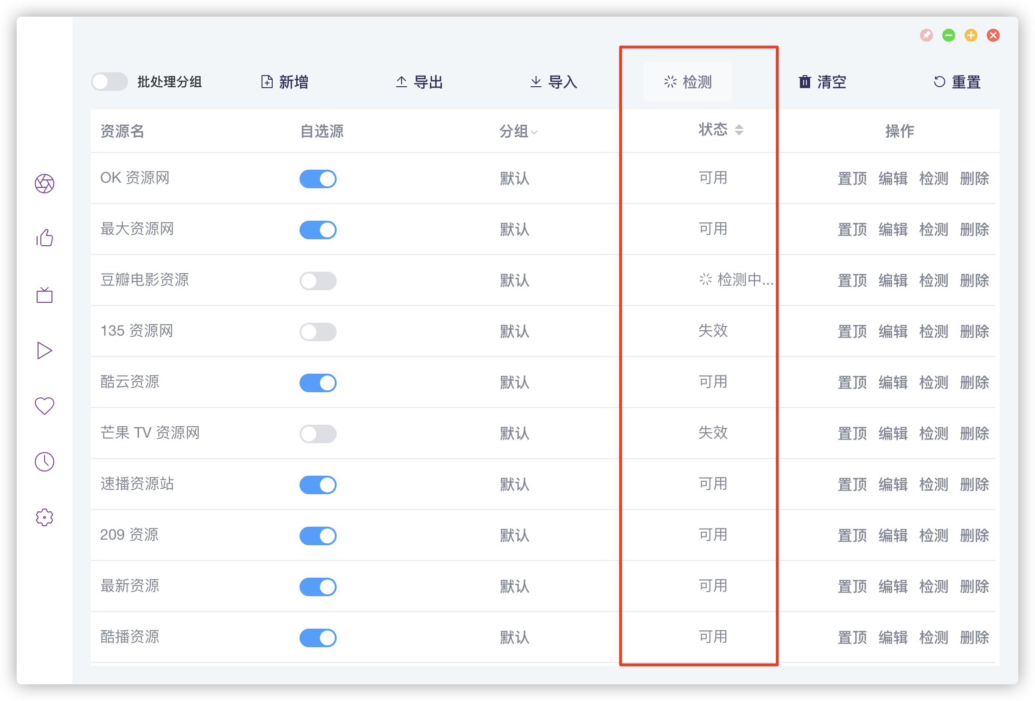Click the pin window icon
The width and height of the screenshot is (1035, 701).
pyautogui.click(x=926, y=35)
